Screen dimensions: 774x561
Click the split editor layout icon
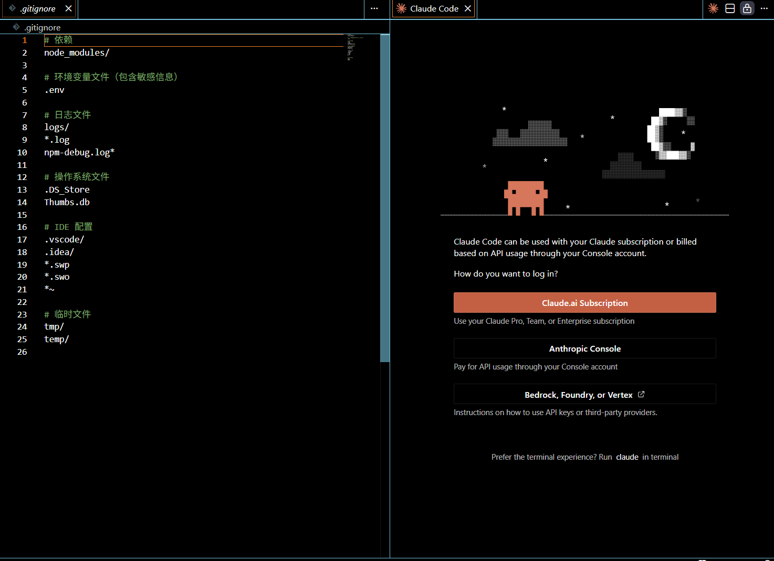coord(730,8)
